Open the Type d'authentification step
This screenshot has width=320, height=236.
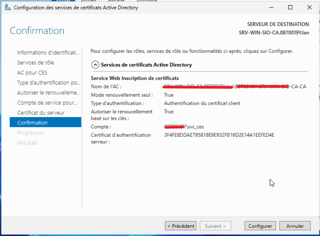[x=49, y=83]
